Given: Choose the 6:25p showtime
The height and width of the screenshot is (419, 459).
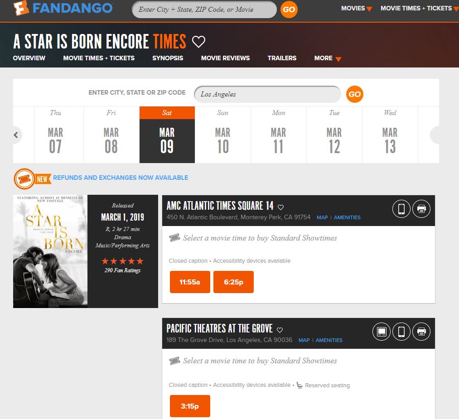Looking at the screenshot, I should [x=234, y=282].
